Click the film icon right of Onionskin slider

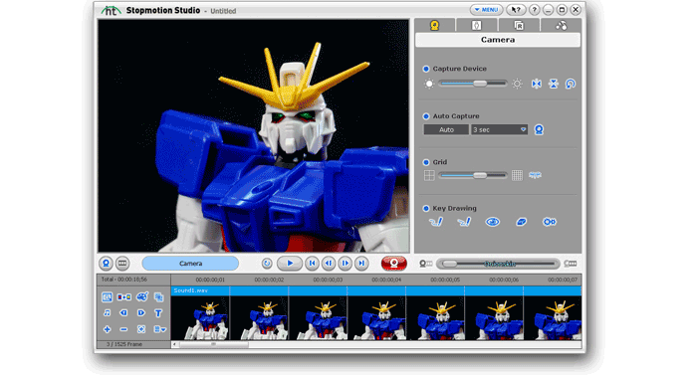pyautogui.click(x=571, y=264)
